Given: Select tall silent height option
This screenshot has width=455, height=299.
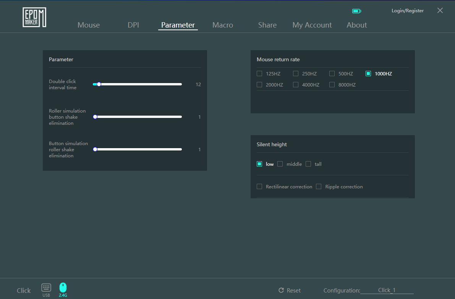Looking at the screenshot, I should click(308, 164).
